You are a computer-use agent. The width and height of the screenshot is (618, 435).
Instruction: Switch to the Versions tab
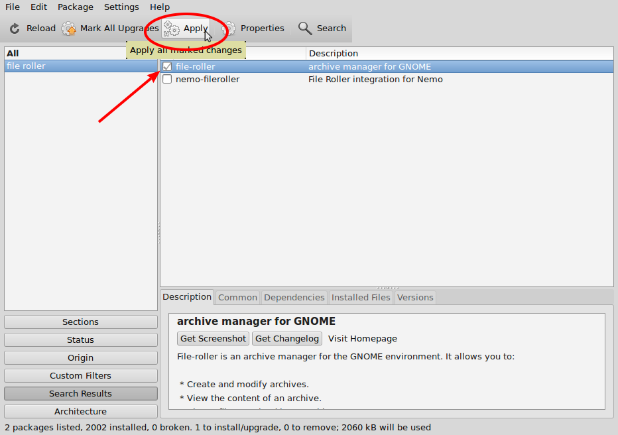click(415, 298)
